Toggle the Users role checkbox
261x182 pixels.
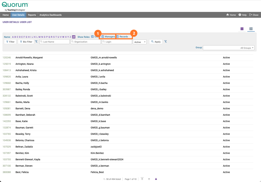(92, 37)
